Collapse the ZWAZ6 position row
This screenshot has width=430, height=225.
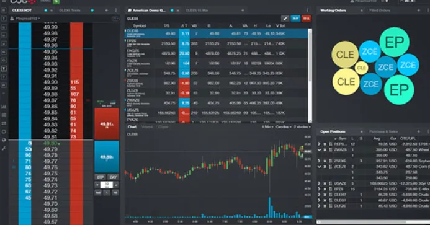tap(319, 149)
